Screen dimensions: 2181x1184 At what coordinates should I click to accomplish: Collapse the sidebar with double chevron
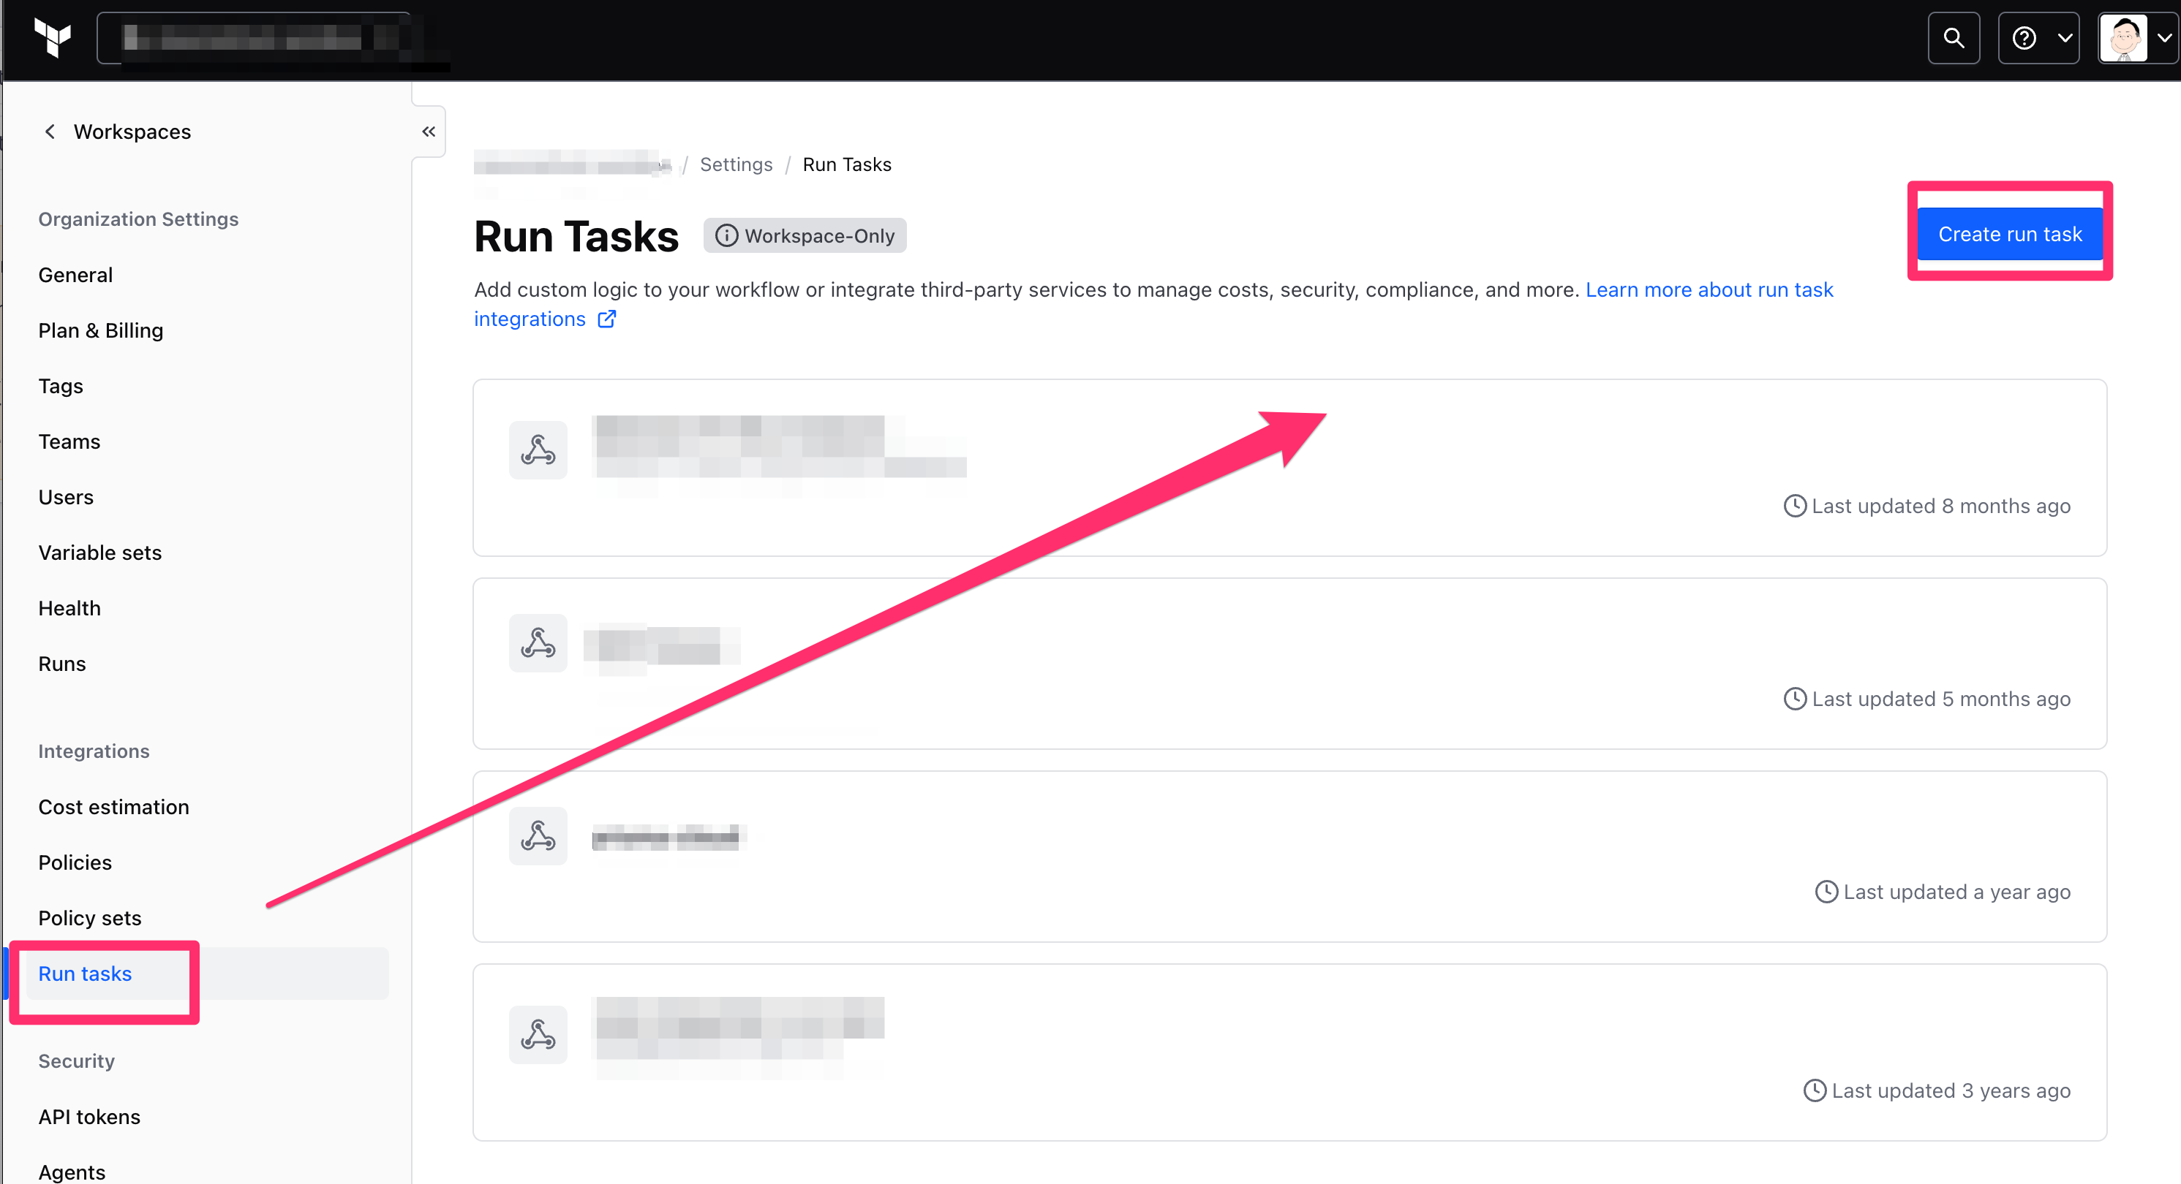tap(429, 131)
